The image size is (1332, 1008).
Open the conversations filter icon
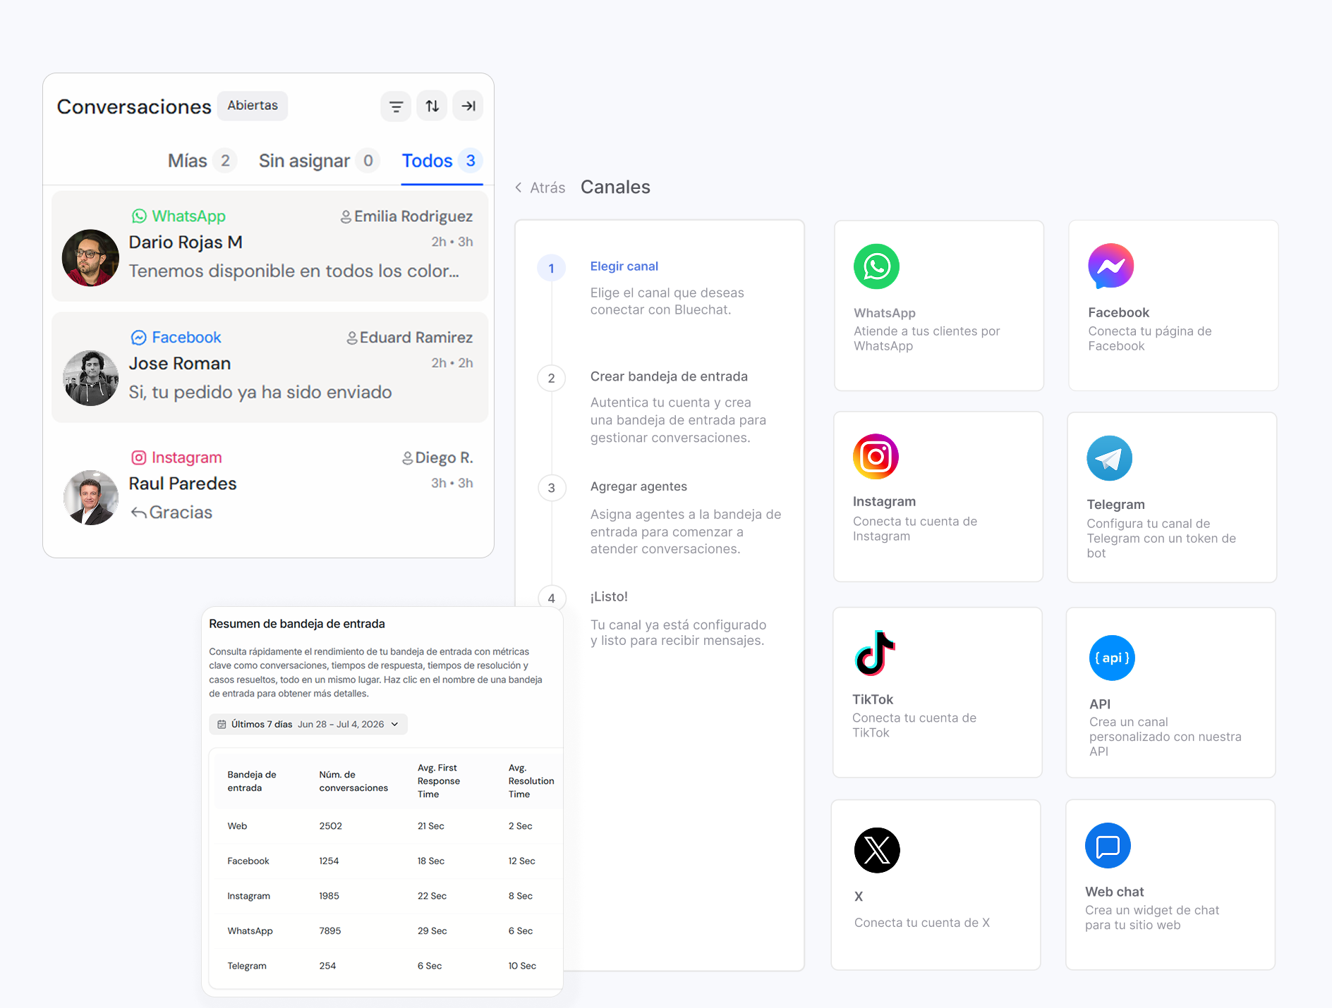tap(396, 106)
